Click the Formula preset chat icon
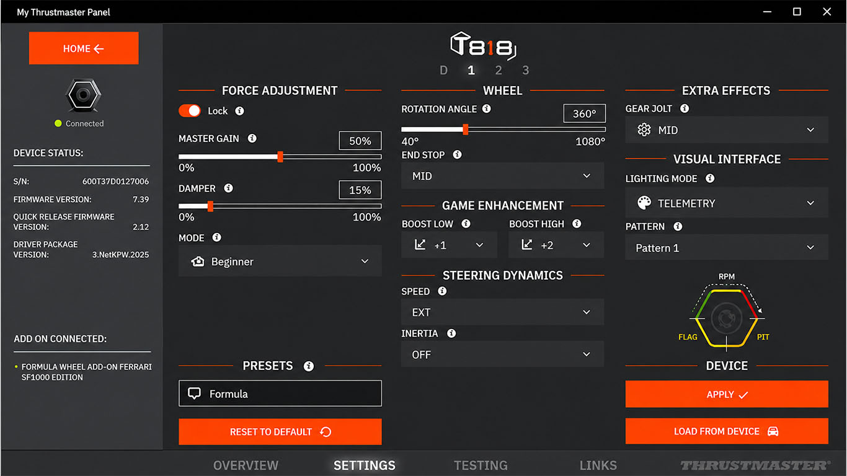Screen dimensions: 847x476 [194, 394]
